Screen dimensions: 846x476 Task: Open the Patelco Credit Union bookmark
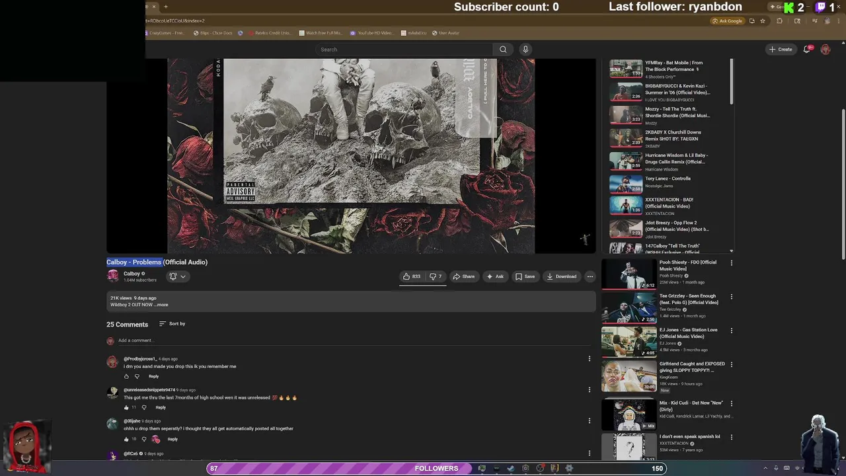coord(270,33)
